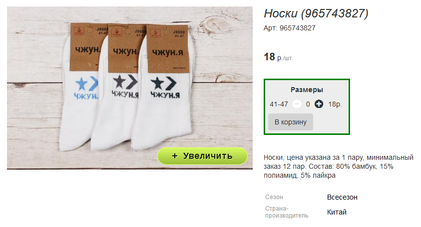
Task: Enlarge the photo using Увеличить button
Action: (x=202, y=156)
